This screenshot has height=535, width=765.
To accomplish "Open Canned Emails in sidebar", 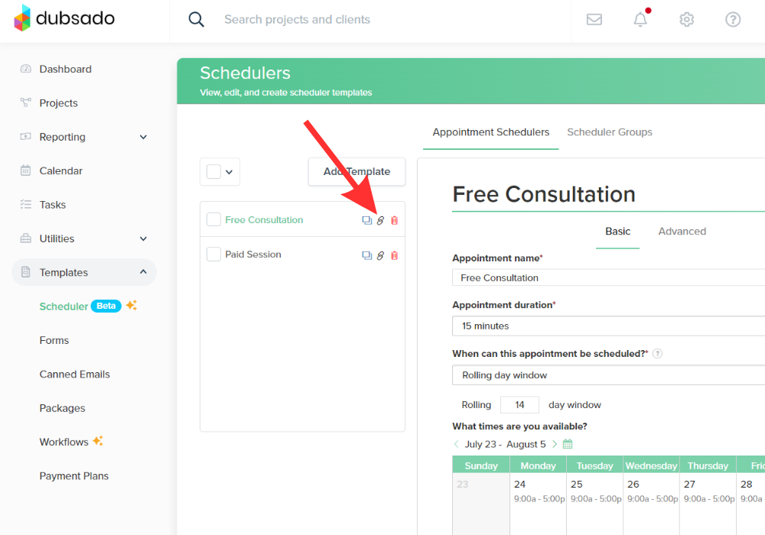I will [x=75, y=374].
